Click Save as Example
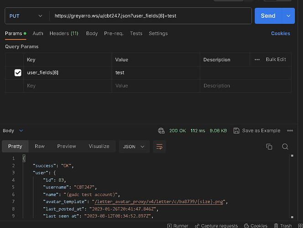The image size is (303, 228). (261, 131)
